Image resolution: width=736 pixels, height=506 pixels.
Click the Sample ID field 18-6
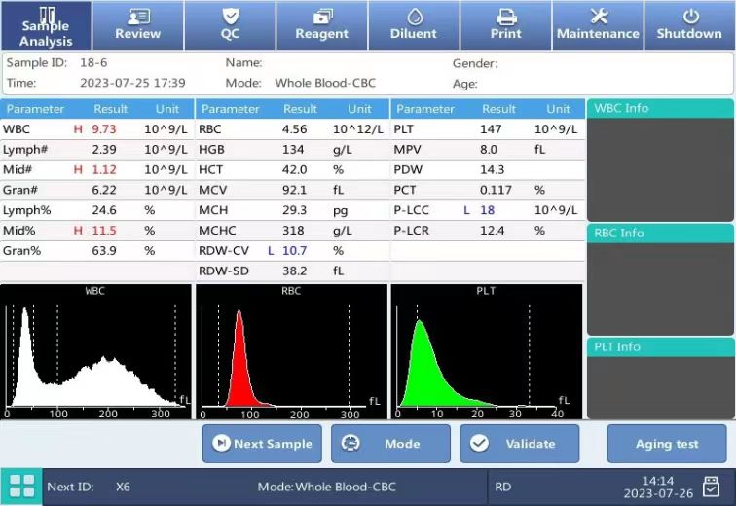[x=92, y=63]
